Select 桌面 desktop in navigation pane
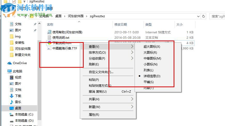 pyautogui.click(x=18, y=108)
